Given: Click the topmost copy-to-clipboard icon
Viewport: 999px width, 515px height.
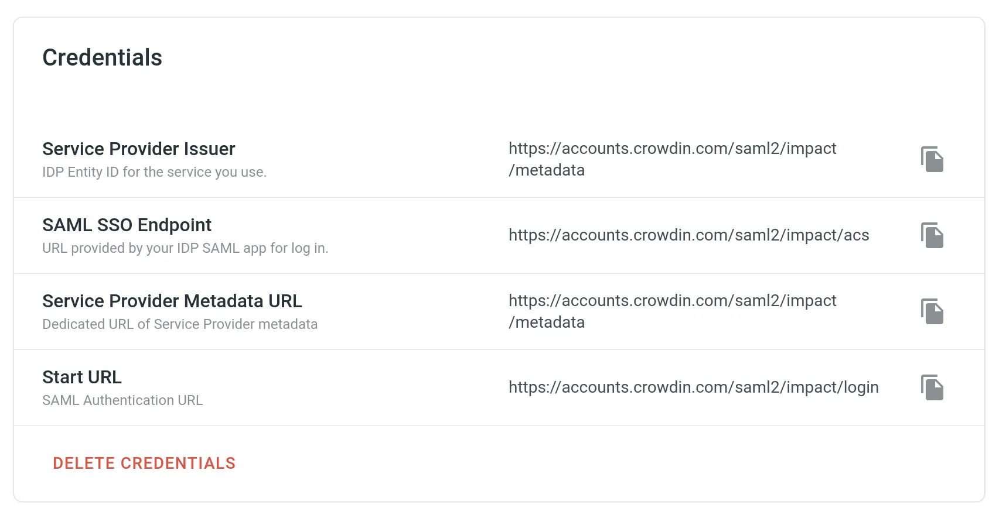Looking at the screenshot, I should (x=933, y=159).
